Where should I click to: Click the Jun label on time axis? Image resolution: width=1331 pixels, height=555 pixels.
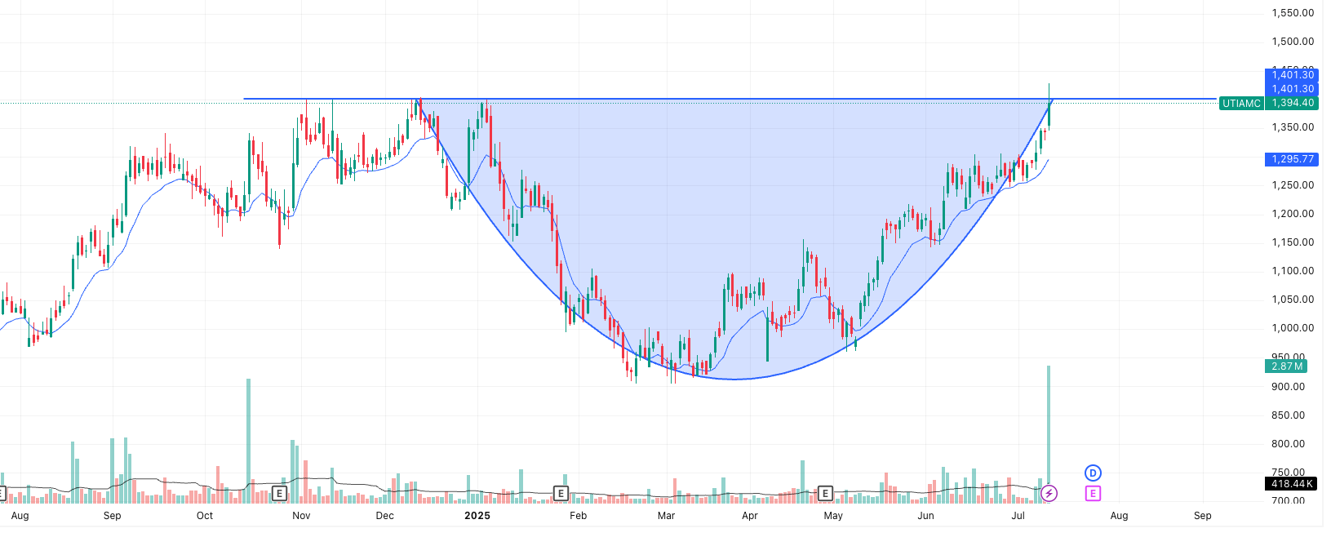pyautogui.click(x=925, y=516)
